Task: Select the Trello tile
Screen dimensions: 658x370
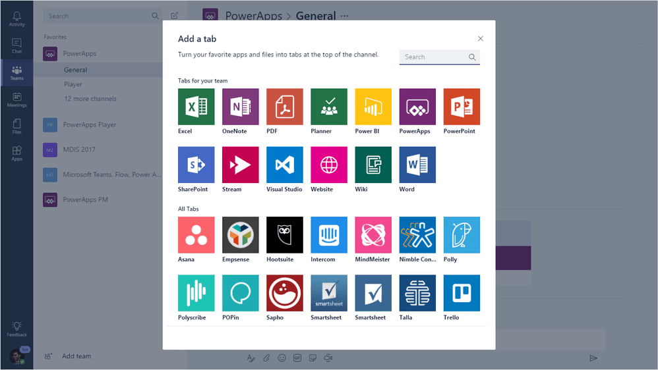Action: [x=462, y=293]
